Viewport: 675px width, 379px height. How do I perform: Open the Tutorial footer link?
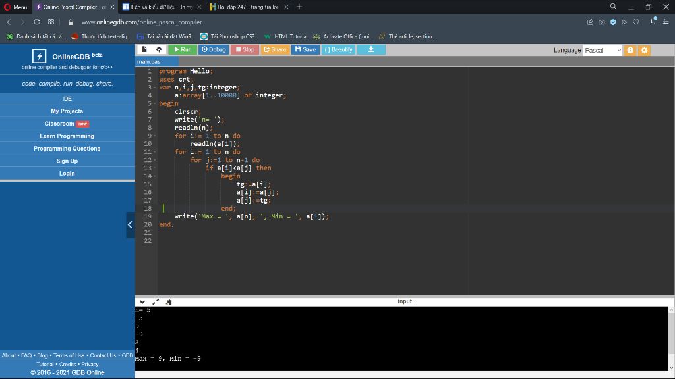point(45,364)
